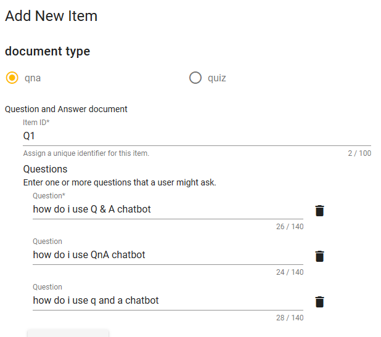Select the qna document type radio button

[x=12, y=78]
